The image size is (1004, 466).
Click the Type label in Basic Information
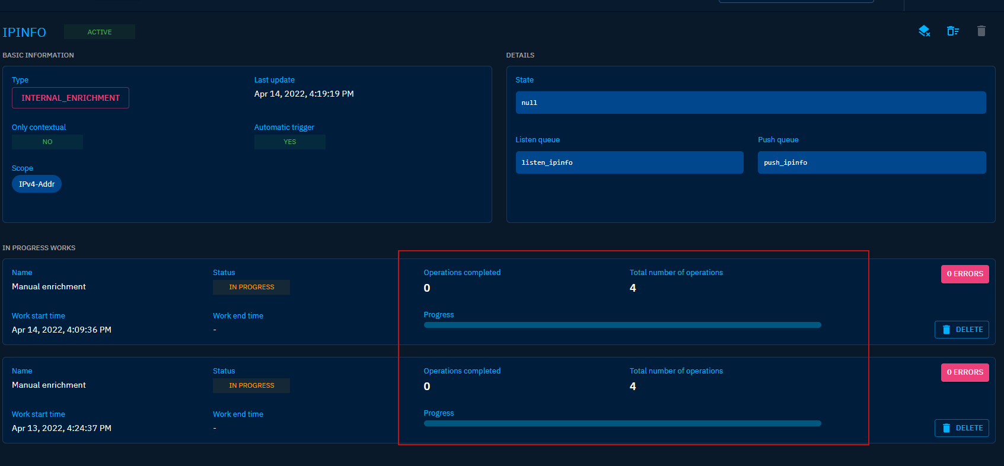click(20, 80)
